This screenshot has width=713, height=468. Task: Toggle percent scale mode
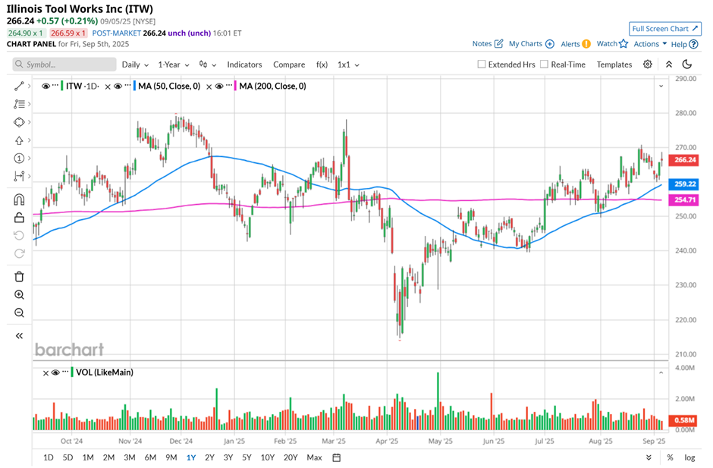[670, 457]
